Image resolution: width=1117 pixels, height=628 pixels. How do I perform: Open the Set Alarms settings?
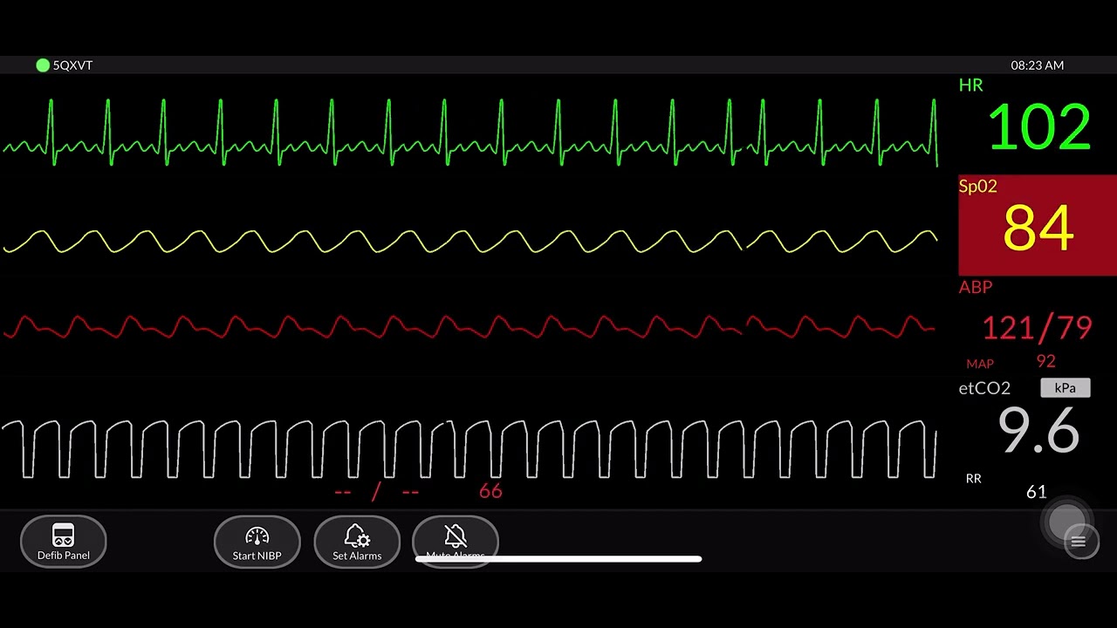tap(357, 542)
